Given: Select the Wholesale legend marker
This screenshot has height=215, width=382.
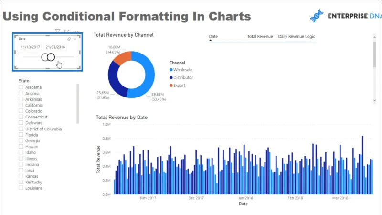Looking at the screenshot, I should coord(171,70).
